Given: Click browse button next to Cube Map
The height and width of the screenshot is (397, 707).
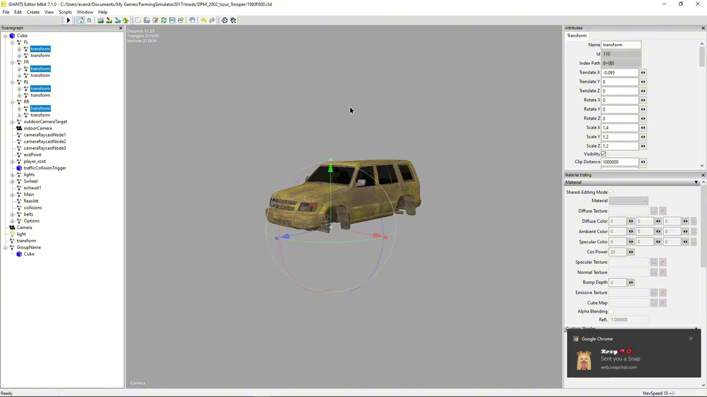Looking at the screenshot, I should [654, 303].
